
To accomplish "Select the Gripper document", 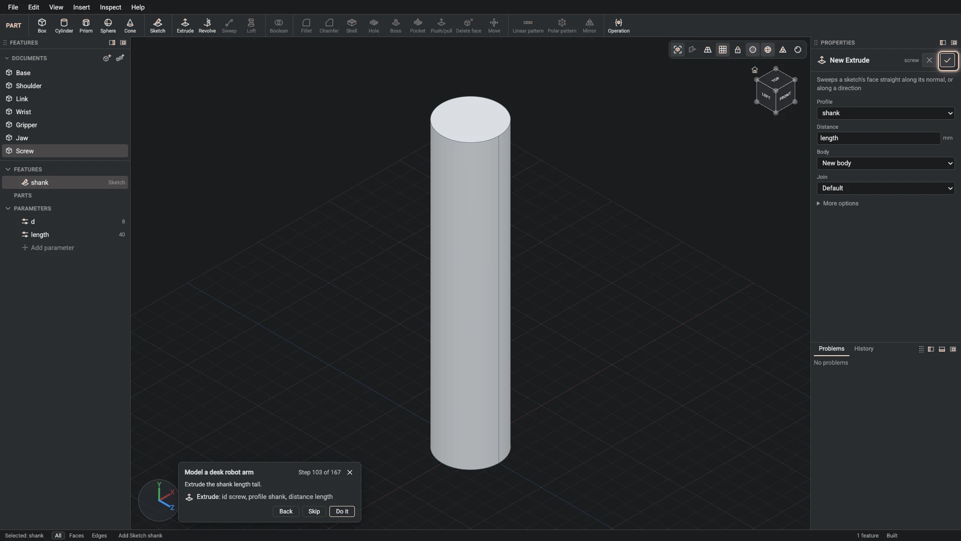I will (x=65, y=125).
